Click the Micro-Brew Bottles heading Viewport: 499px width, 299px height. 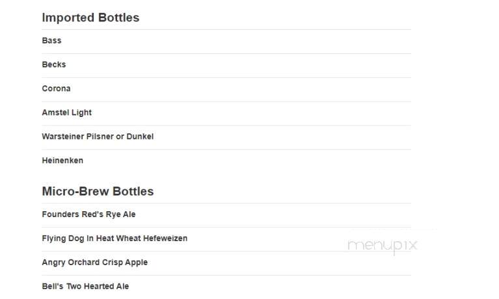pos(98,191)
